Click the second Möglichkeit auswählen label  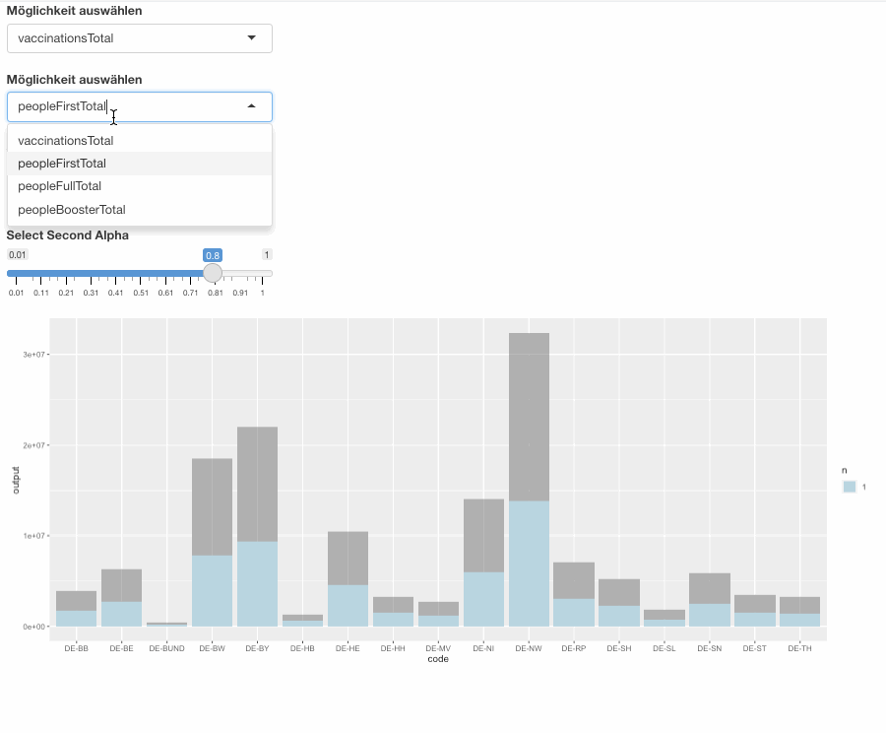click(74, 80)
